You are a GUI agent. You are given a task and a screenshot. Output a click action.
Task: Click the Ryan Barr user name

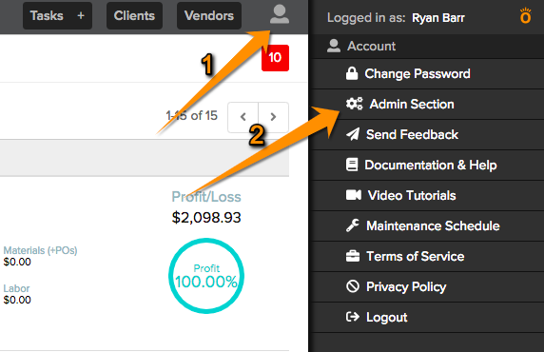[437, 18]
